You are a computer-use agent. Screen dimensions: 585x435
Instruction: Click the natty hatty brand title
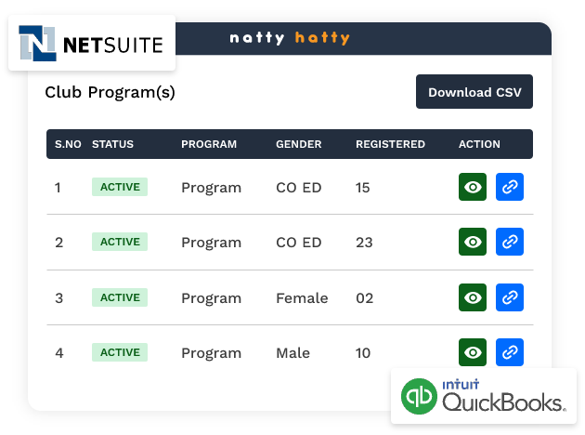coord(290,38)
